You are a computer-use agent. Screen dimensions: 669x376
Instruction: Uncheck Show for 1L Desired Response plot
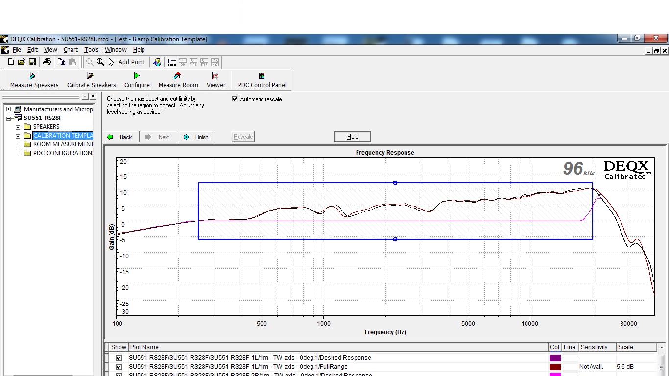coord(119,358)
